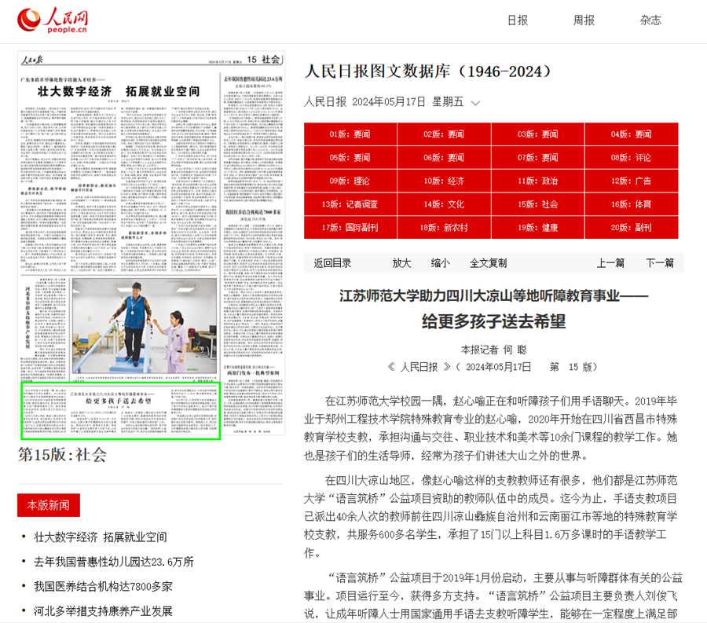Expand the date dropdown chevron
This screenshot has height=623, width=707.
click(x=475, y=103)
